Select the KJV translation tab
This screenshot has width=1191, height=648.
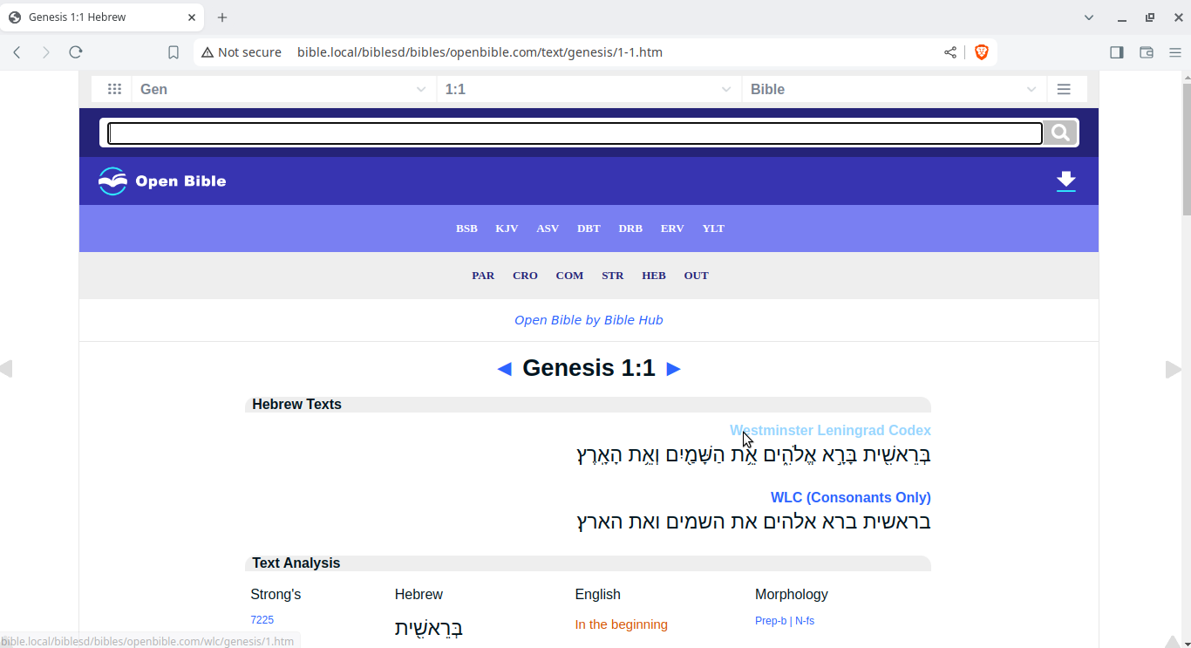point(507,229)
